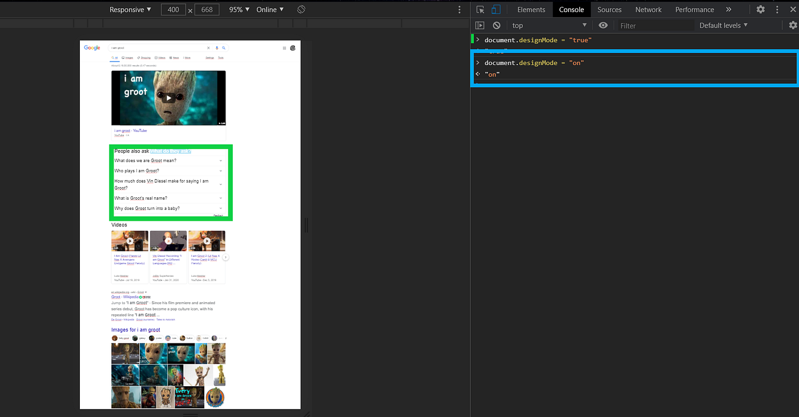Open the Responsive device dropdown
Viewport: 799px width, 417px height.
pyautogui.click(x=130, y=10)
